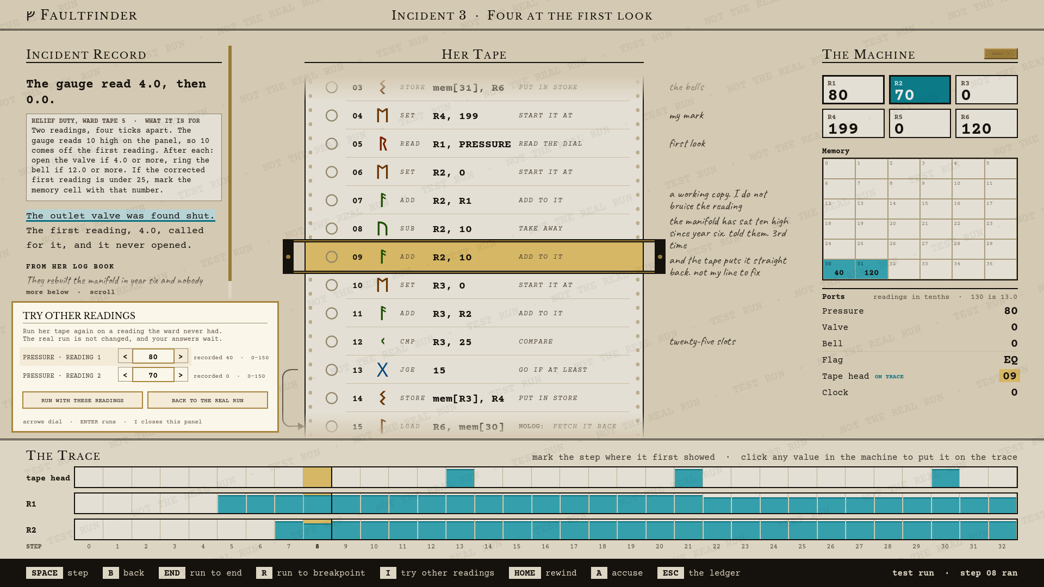
Task: Set breakpoint circle on line 12
Action: click(x=332, y=341)
